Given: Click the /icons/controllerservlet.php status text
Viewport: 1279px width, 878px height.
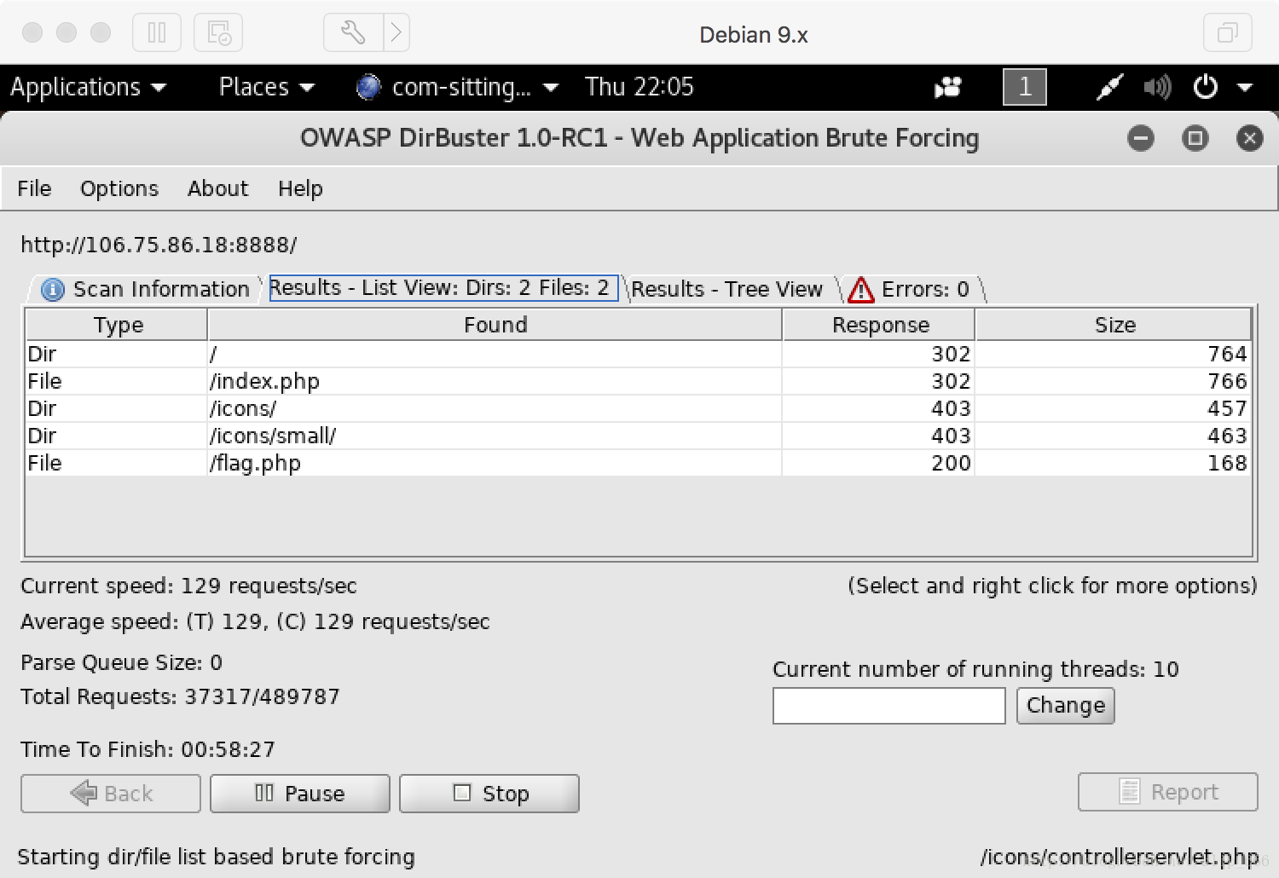Looking at the screenshot, I should pos(1120,857).
